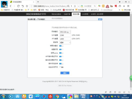
Task: Click the red square extension icon
Action: (x=116, y=6)
